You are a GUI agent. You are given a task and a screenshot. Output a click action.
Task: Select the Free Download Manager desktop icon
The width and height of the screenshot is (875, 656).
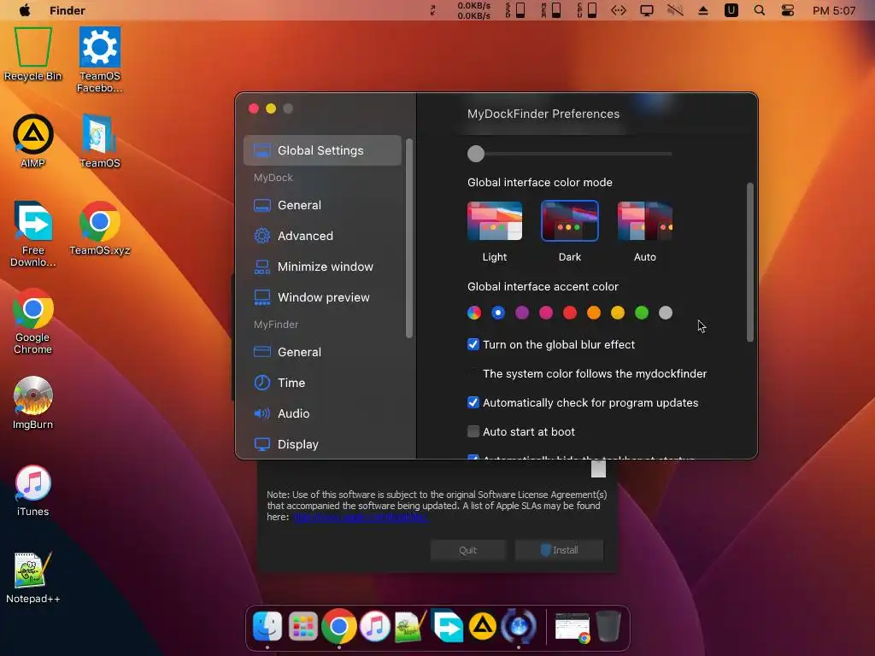coord(33,234)
